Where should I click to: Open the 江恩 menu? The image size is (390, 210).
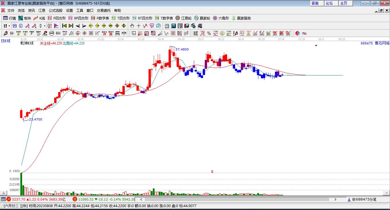(42, 11)
